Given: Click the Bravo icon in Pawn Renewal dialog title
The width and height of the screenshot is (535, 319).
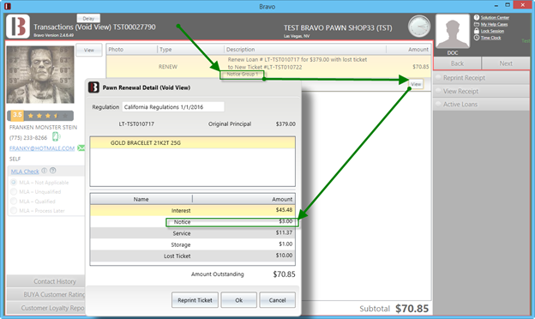Looking at the screenshot, I should coord(93,87).
